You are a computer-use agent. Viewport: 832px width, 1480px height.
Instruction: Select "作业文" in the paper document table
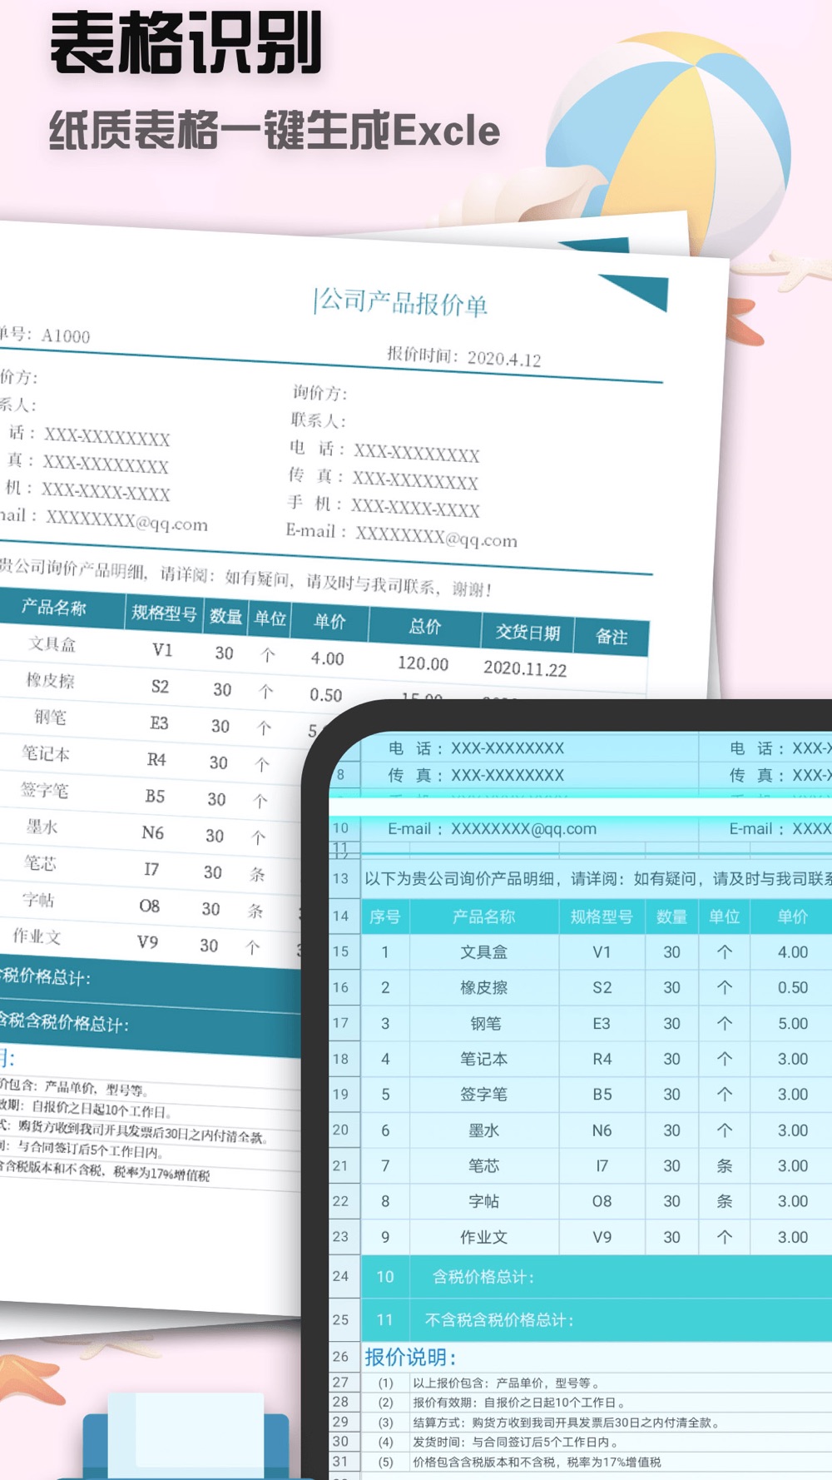pyautogui.click(x=37, y=936)
